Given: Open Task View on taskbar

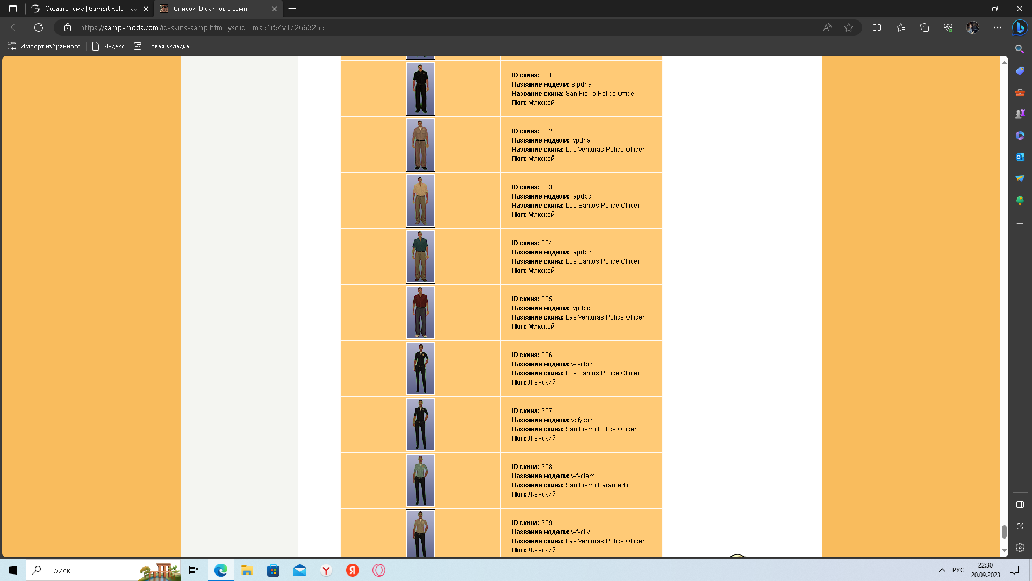Looking at the screenshot, I should click(193, 570).
